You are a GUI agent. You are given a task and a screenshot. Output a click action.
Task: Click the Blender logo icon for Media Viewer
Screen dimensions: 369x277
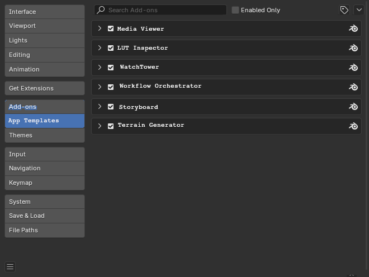pyautogui.click(x=353, y=28)
